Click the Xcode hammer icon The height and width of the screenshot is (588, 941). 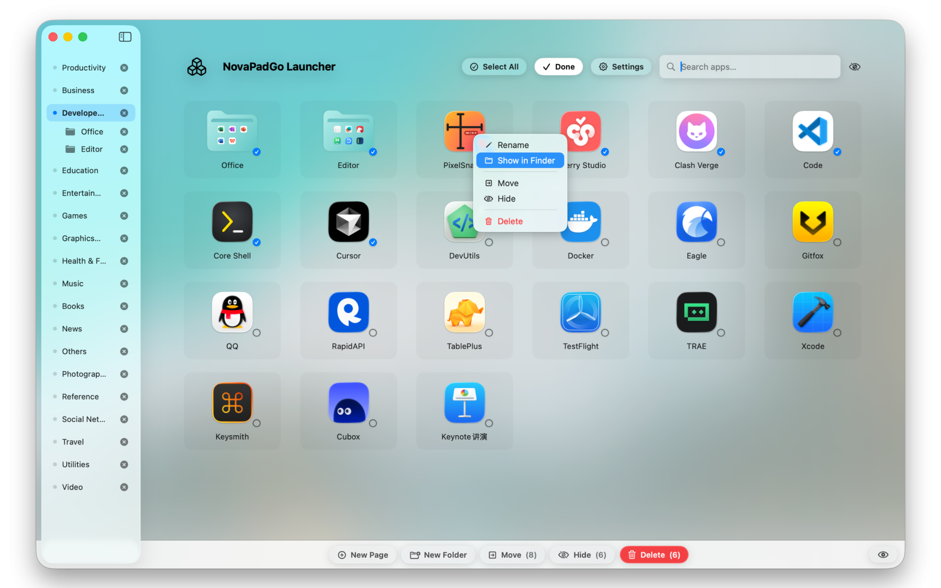[x=812, y=312]
